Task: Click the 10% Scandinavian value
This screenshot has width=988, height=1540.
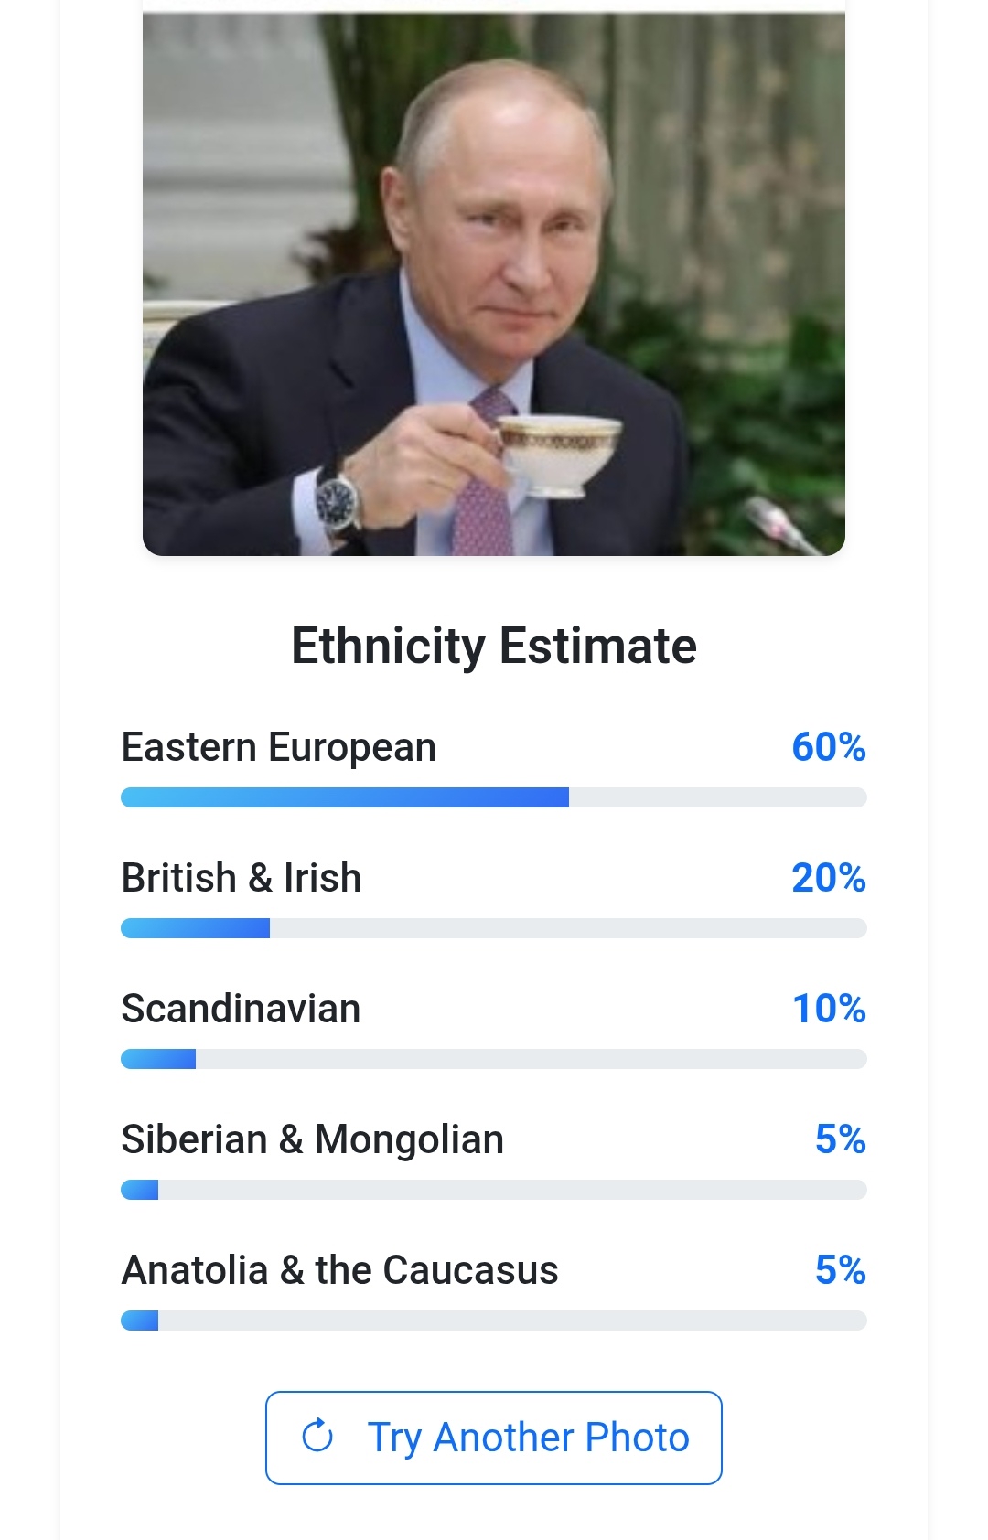Action: coord(828,1009)
